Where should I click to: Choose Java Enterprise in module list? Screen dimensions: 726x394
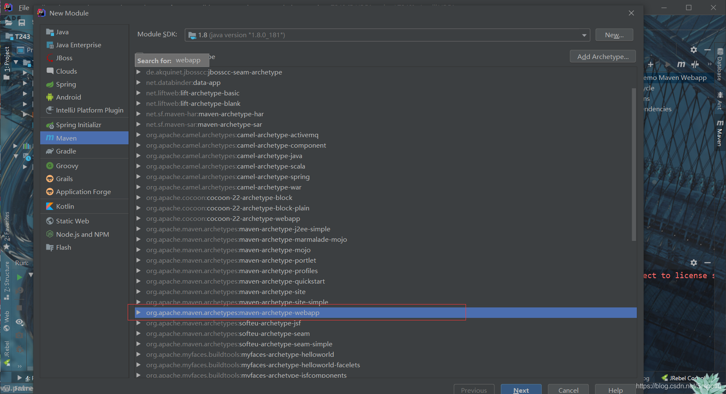(79, 45)
